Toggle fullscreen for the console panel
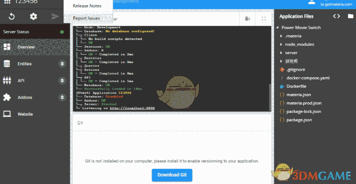The width and height of the screenshot is (356, 184). pyautogui.click(x=264, y=19)
